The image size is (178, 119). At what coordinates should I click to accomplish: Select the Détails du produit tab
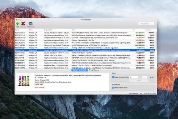click(x=79, y=70)
